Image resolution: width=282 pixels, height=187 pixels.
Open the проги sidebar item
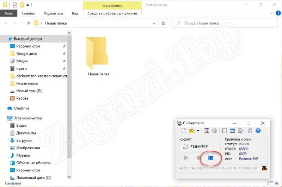(22, 69)
